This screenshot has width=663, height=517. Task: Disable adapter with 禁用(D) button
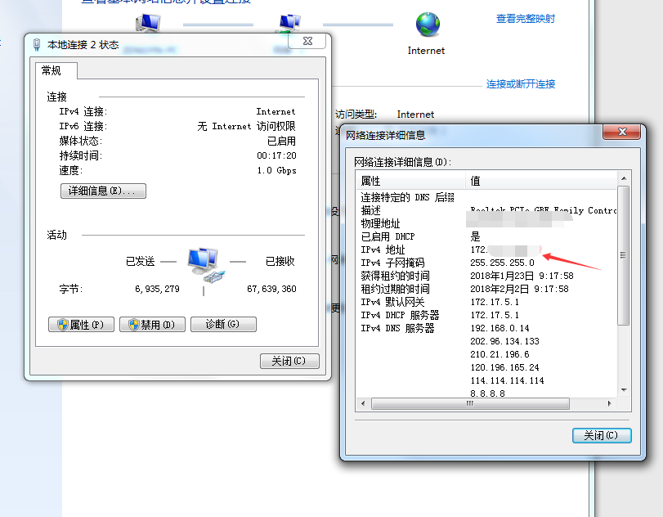tap(152, 325)
